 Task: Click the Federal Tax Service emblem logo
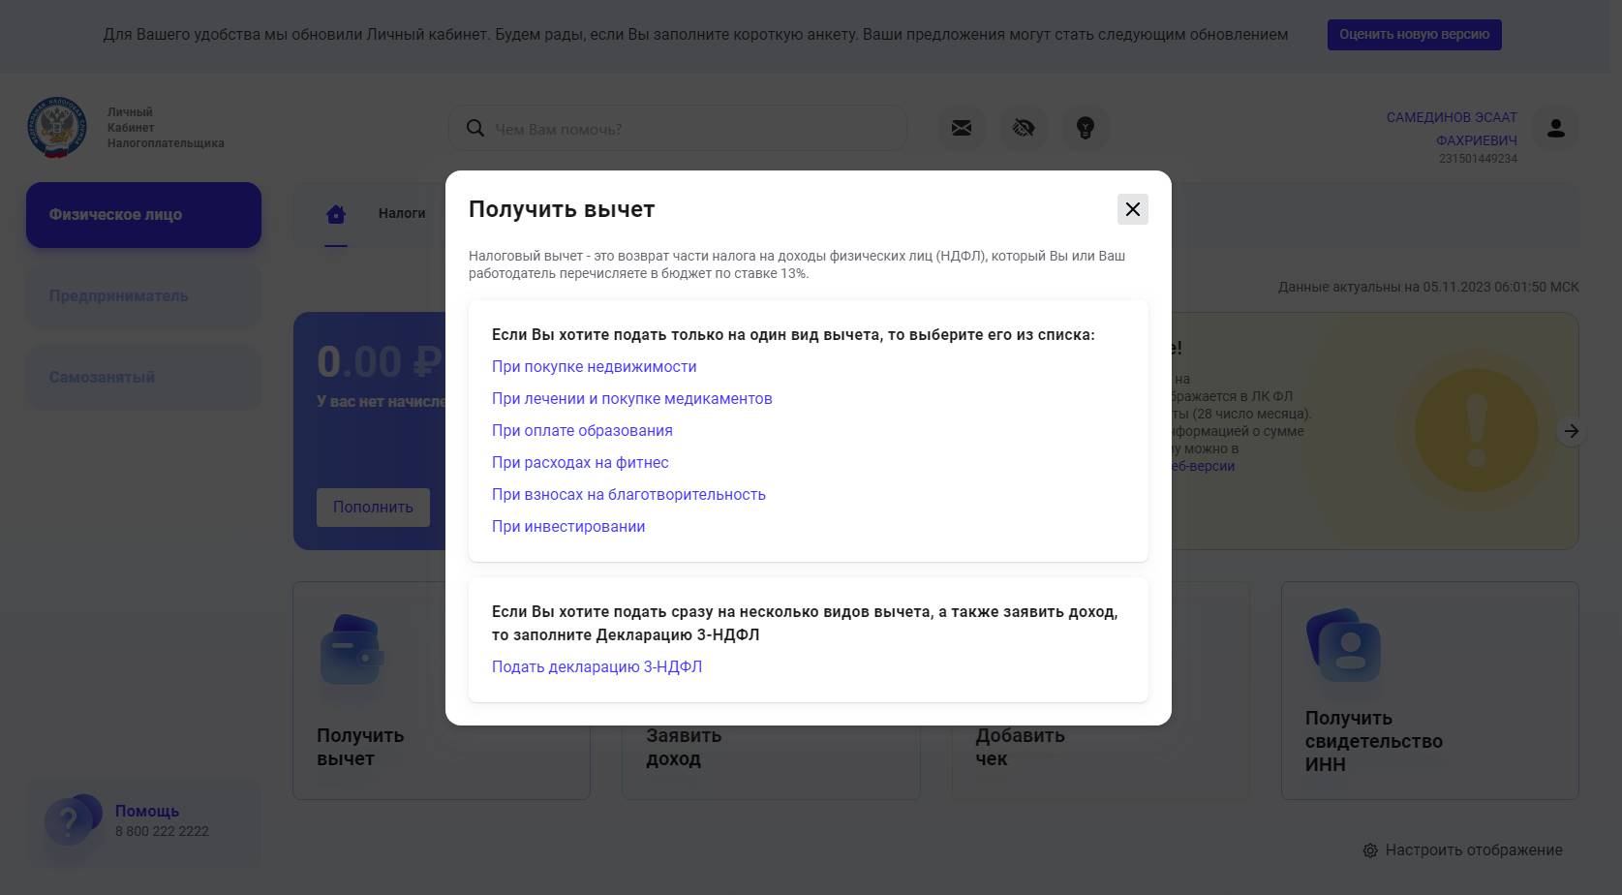coord(57,127)
